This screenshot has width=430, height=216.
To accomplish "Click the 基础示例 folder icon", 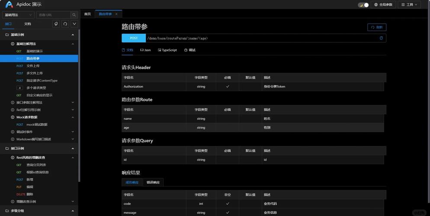I will pos(7,35).
